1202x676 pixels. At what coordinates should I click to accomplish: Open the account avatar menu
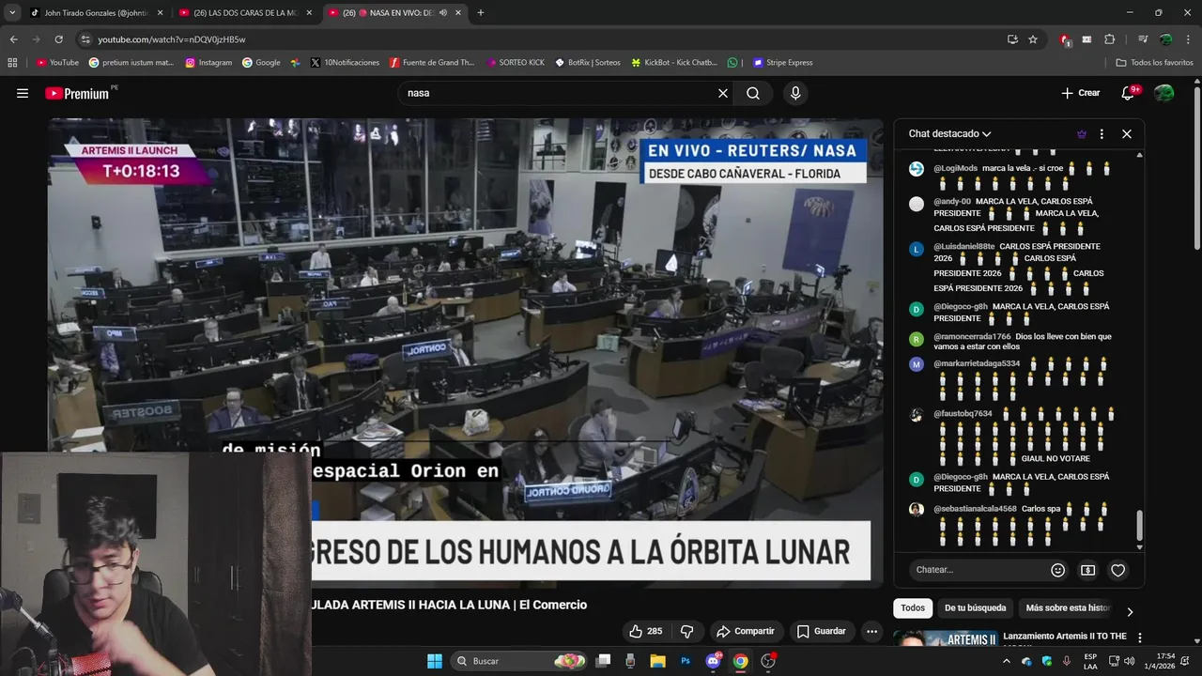click(x=1164, y=93)
